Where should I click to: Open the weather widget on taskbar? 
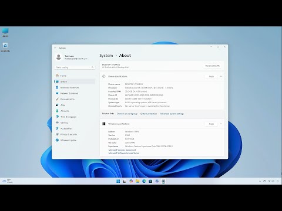pyautogui.click(x=8, y=181)
